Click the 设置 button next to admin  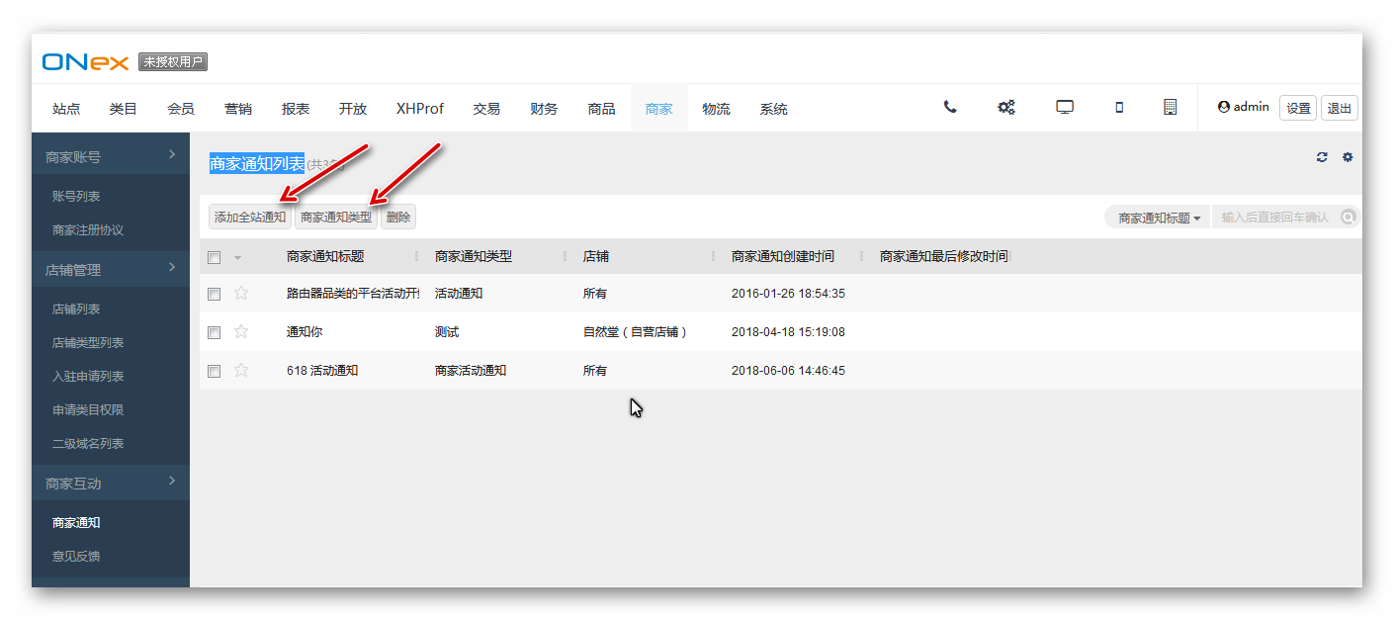coord(1298,108)
